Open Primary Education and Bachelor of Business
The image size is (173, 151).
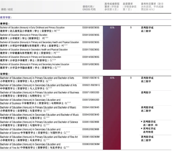tap(39, 94)
